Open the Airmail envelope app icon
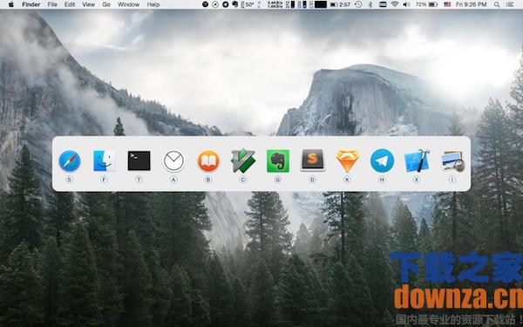The height and width of the screenshot is (327, 523). click(x=173, y=160)
